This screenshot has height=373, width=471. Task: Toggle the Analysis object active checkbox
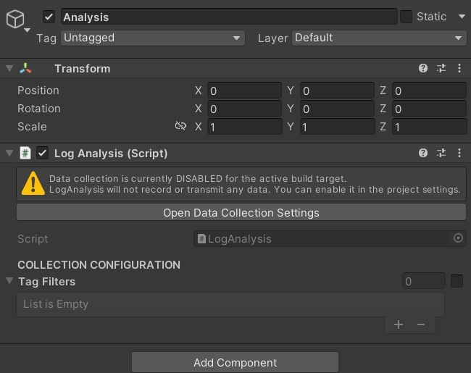click(x=49, y=17)
